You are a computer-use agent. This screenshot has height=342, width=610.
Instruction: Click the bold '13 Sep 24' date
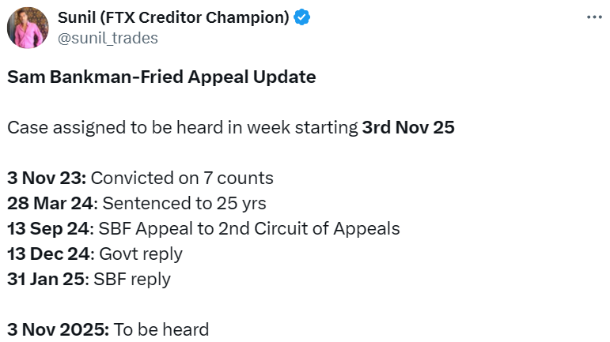pyautogui.click(x=49, y=228)
